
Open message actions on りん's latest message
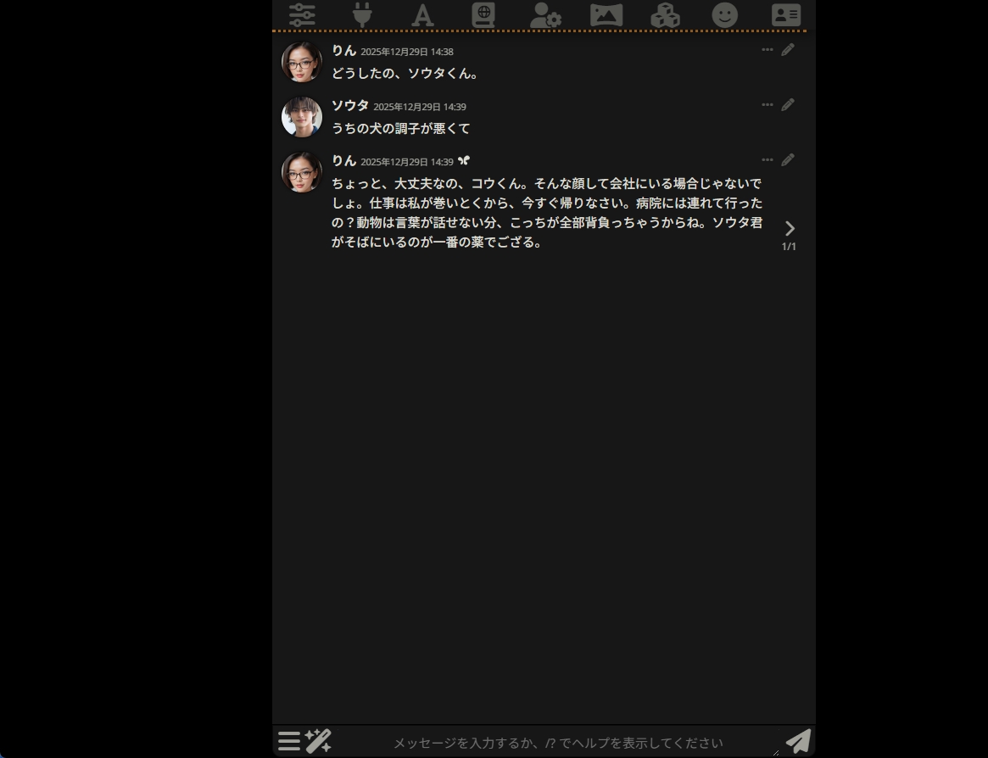(x=768, y=159)
